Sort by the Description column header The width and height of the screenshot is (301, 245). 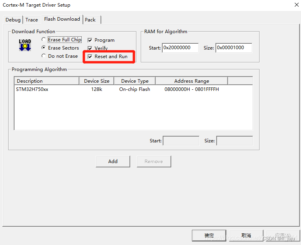(47, 81)
